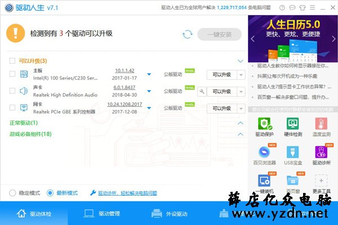The height and width of the screenshot is (225, 338).
Task: Show the next banner with the right arrow
Action: [333, 39]
